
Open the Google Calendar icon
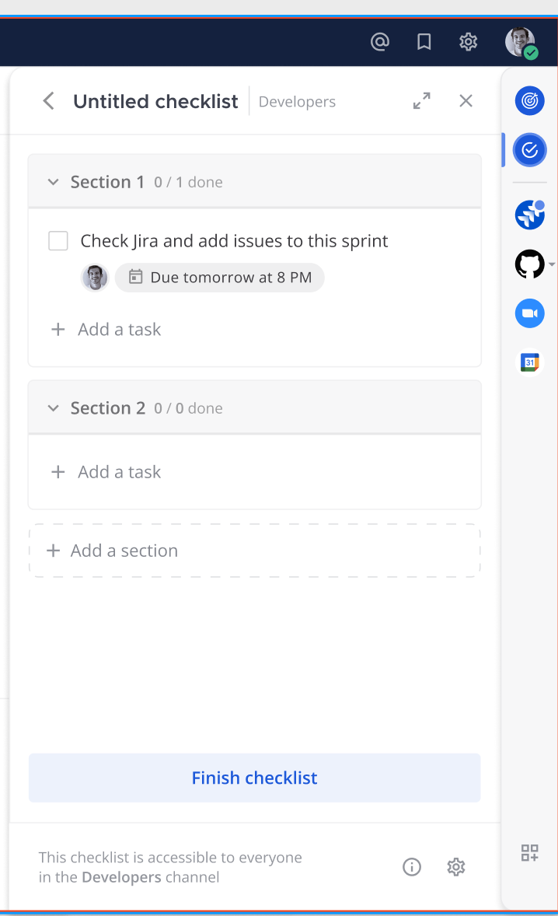pos(530,362)
